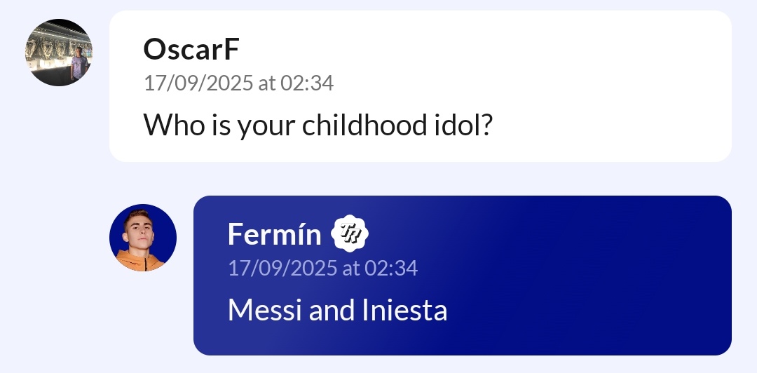
Task: Click the time 02:34 under OscarF
Action: (307, 83)
